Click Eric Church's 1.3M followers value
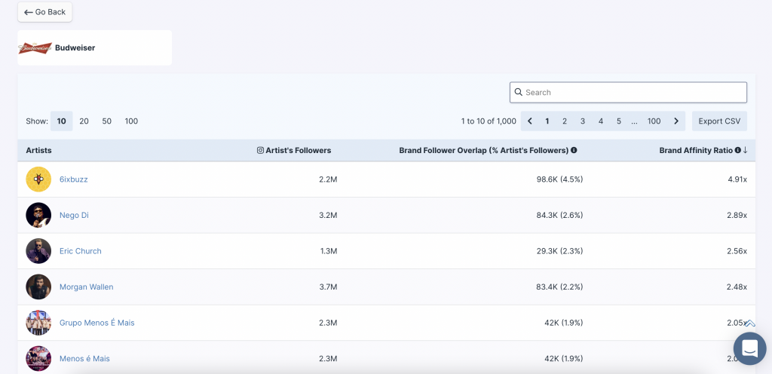Screen dimensions: 772x374 click(x=329, y=251)
